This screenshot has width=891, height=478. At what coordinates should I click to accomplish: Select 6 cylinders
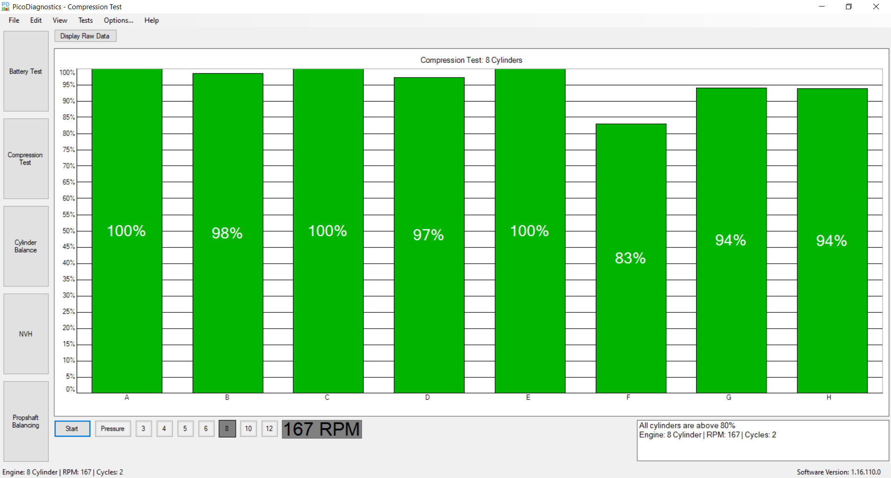pos(206,429)
